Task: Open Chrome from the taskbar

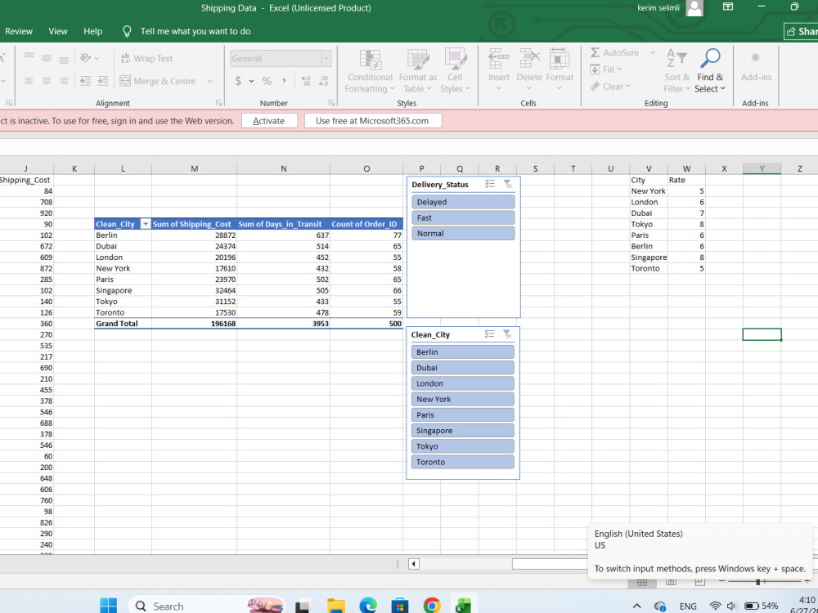Action: pos(431,605)
